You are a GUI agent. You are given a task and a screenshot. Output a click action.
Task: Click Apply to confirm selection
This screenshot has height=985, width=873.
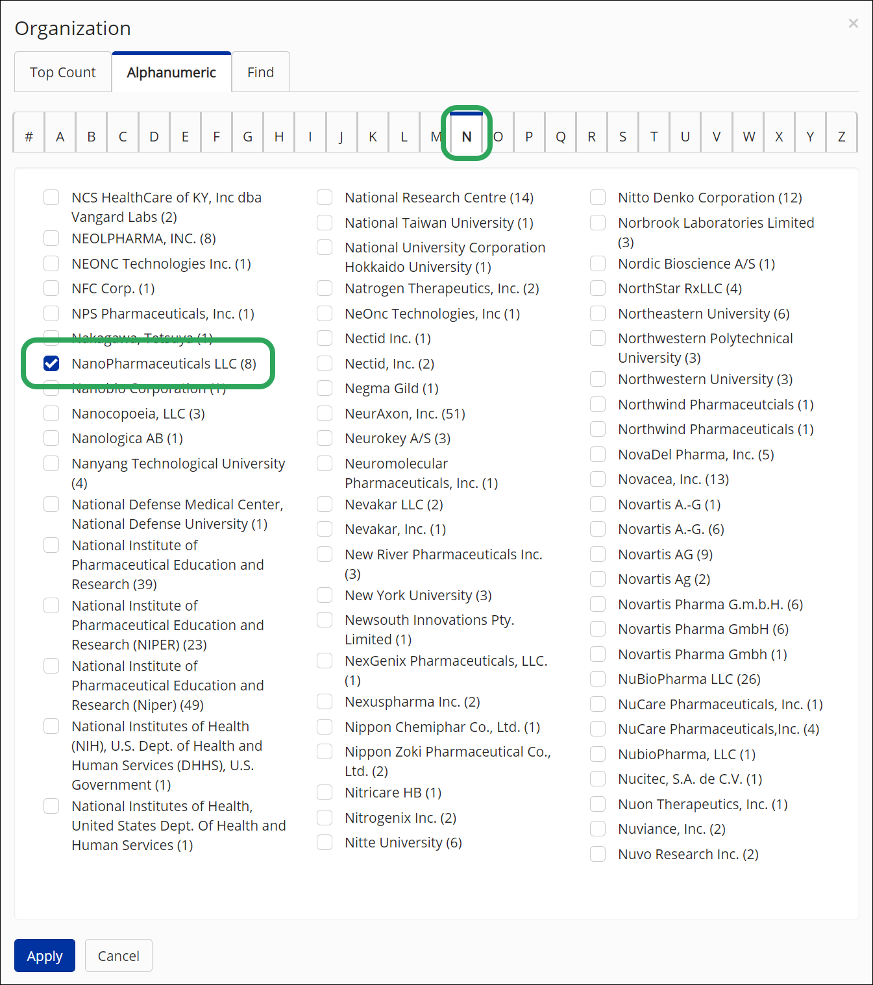[45, 956]
